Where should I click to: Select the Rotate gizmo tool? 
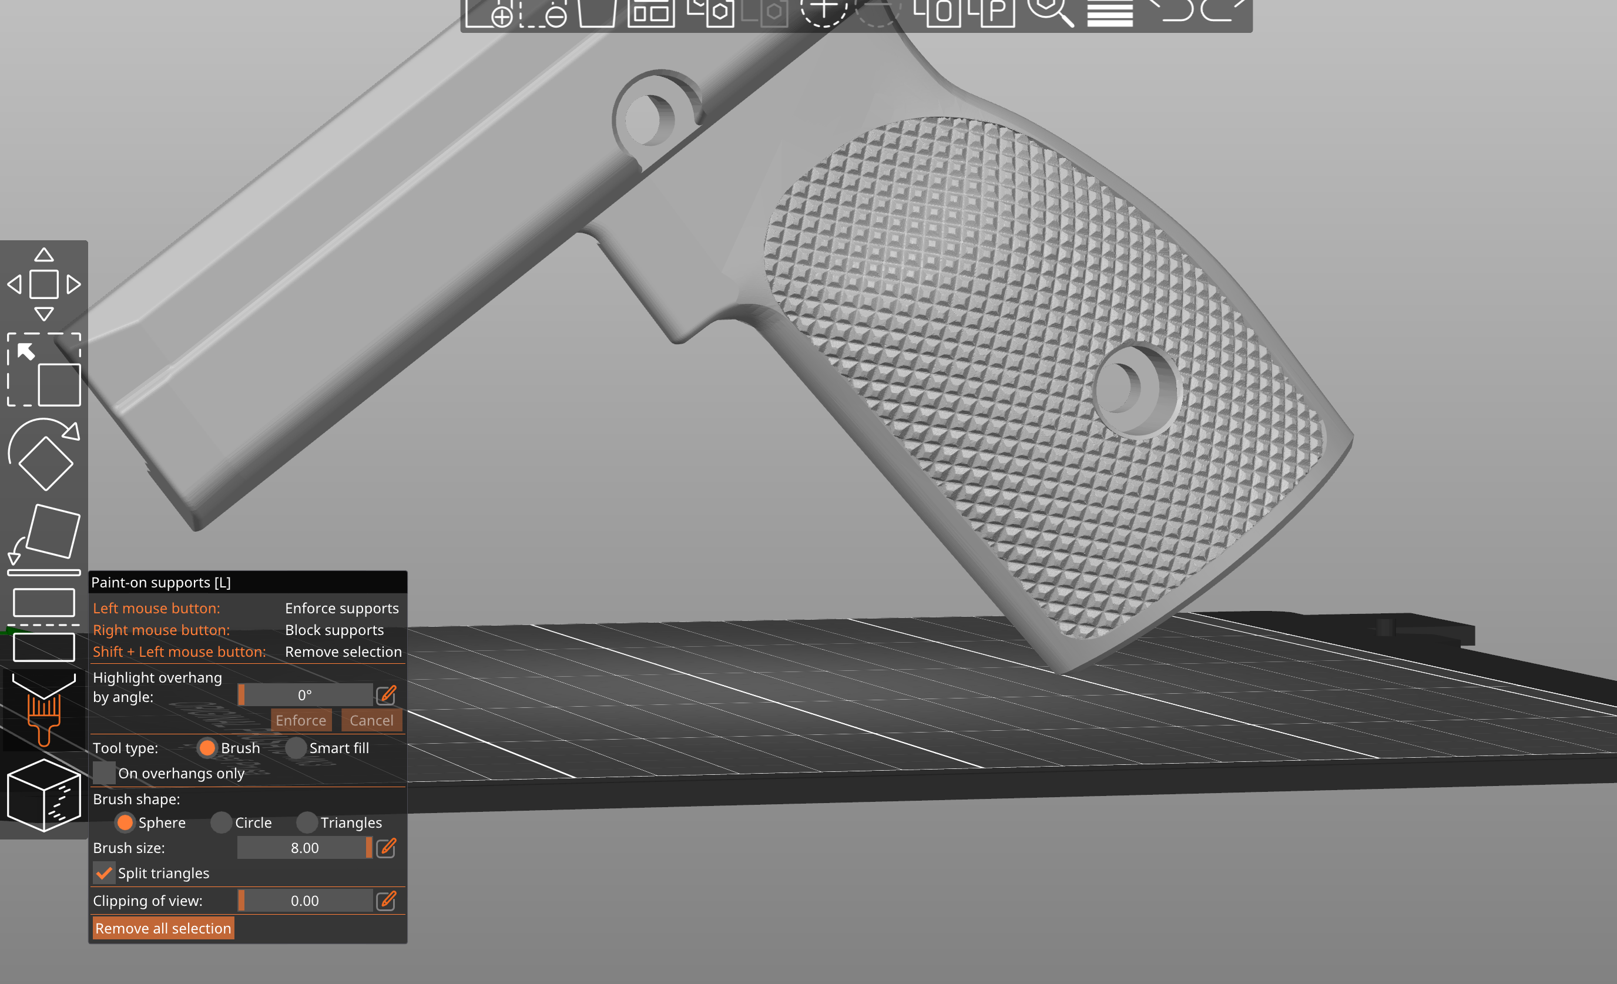click(44, 454)
